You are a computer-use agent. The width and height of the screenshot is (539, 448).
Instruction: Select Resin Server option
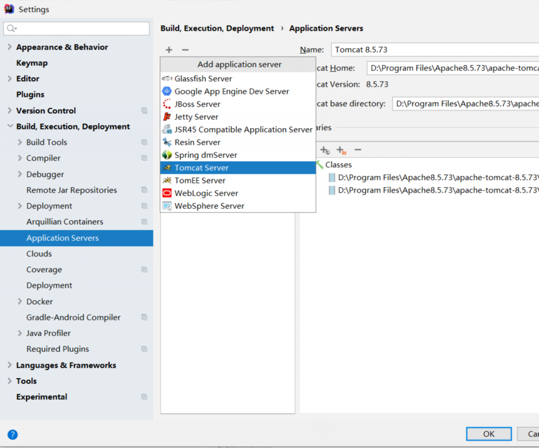(238, 142)
